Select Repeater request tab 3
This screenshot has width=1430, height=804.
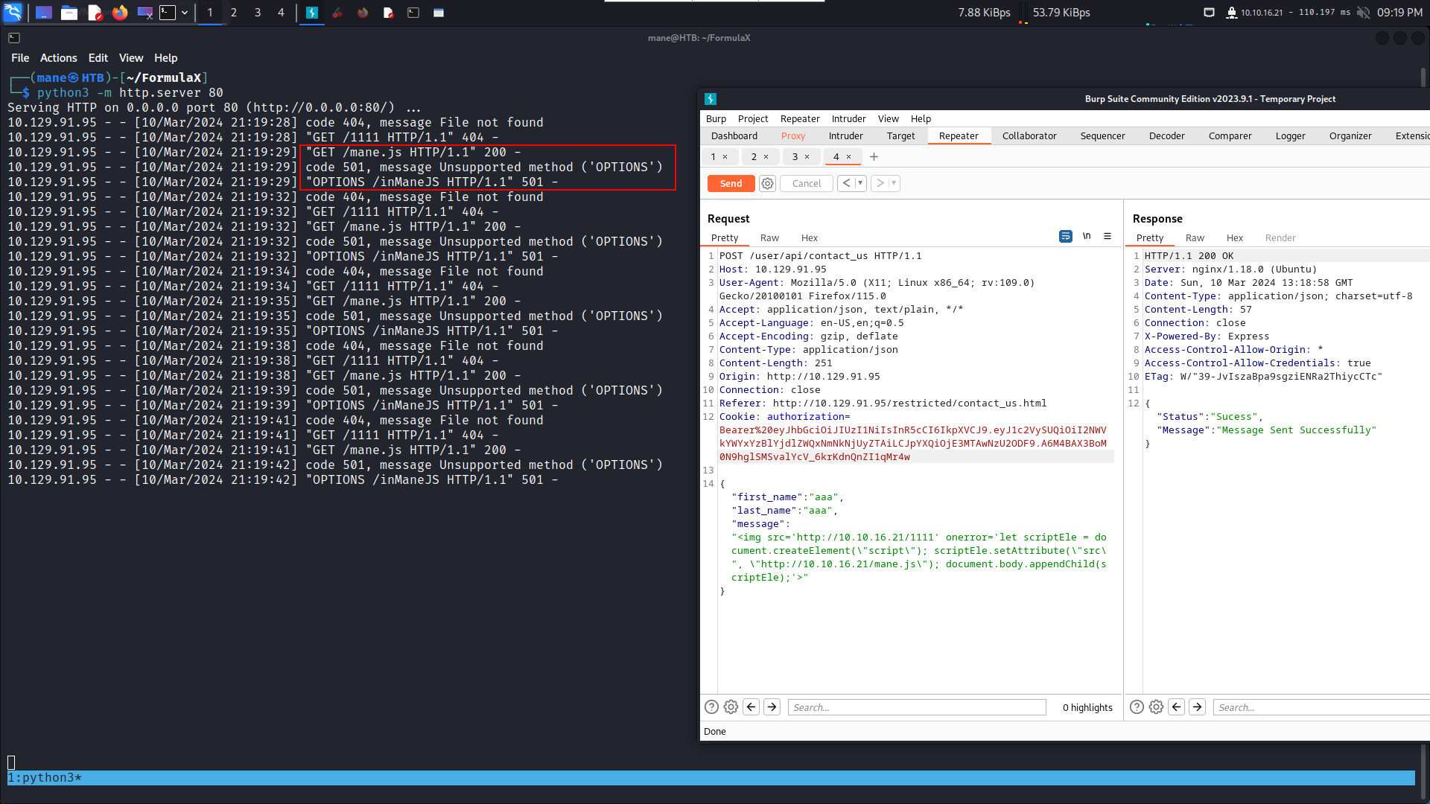[x=795, y=156]
